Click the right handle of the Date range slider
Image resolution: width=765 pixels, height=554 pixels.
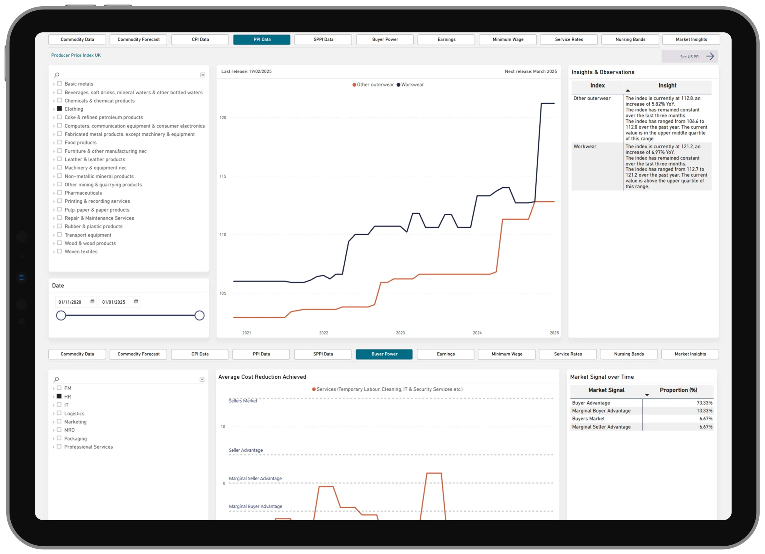tap(199, 316)
